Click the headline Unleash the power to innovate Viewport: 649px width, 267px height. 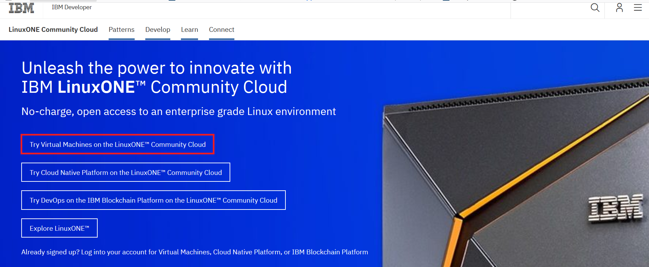(157, 77)
